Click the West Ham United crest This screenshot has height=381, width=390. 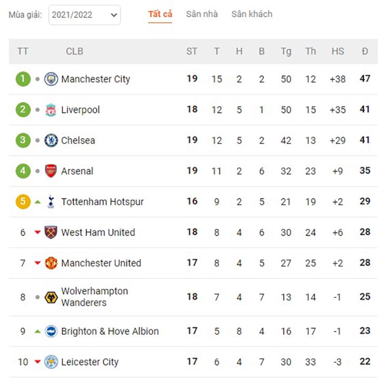(x=51, y=232)
